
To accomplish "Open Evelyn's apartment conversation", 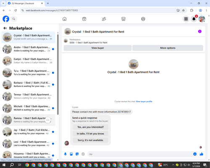I will click(28, 61).
